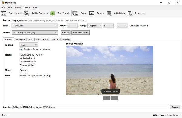This screenshot has width=182, height=118.
Task: Uncheck Passthru Common Metadata checkbox
Action: point(21,49)
